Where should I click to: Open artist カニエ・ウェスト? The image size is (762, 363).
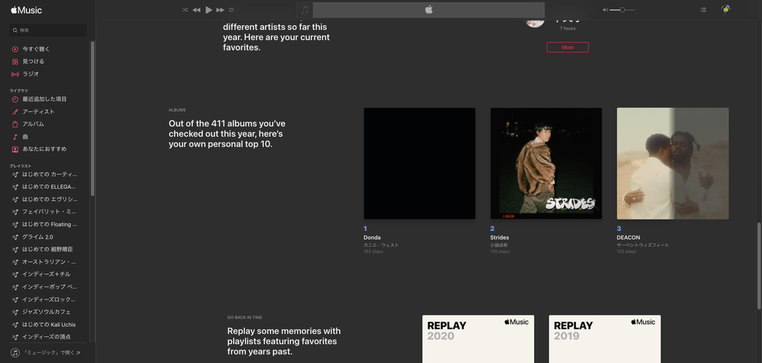[381, 245]
